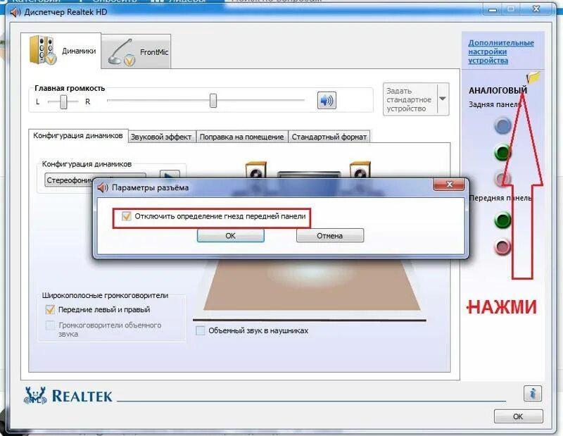Click the right front speaker icon
The height and width of the screenshot is (436, 563).
pyautogui.click(x=360, y=170)
